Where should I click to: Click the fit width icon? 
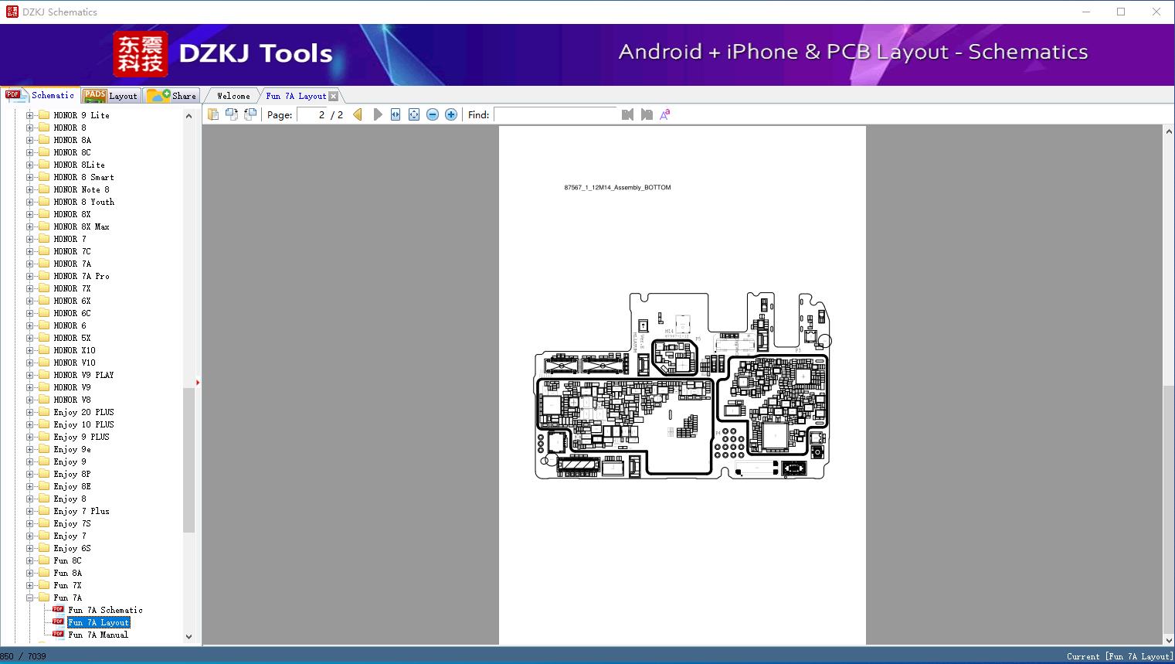click(x=396, y=114)
